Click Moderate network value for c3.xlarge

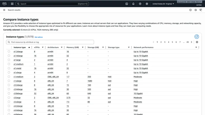(x=138, y=102)
